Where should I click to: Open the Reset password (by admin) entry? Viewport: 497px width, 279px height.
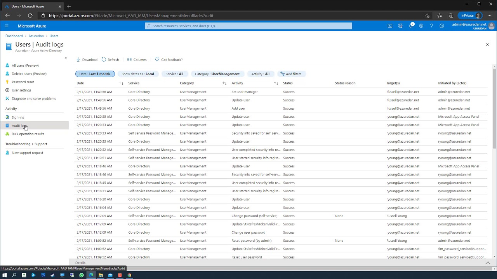[x=281, y=241]
